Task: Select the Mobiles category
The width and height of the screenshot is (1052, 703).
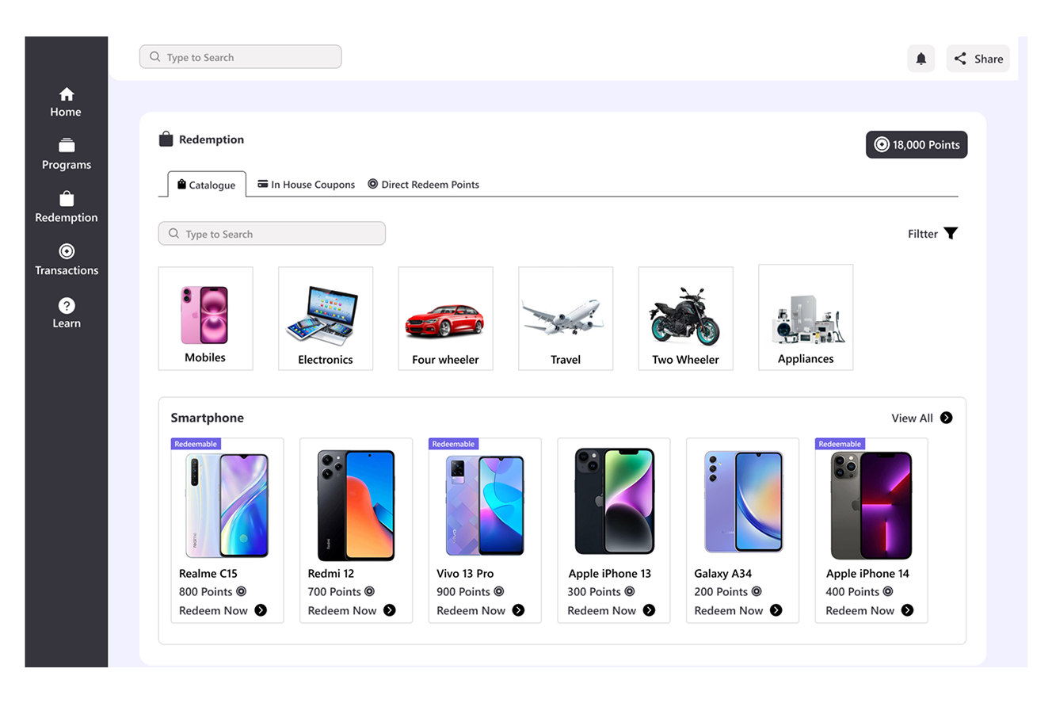Action: tap(206, 319)
